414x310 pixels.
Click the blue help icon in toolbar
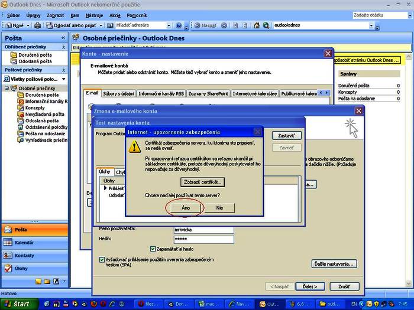179,25
